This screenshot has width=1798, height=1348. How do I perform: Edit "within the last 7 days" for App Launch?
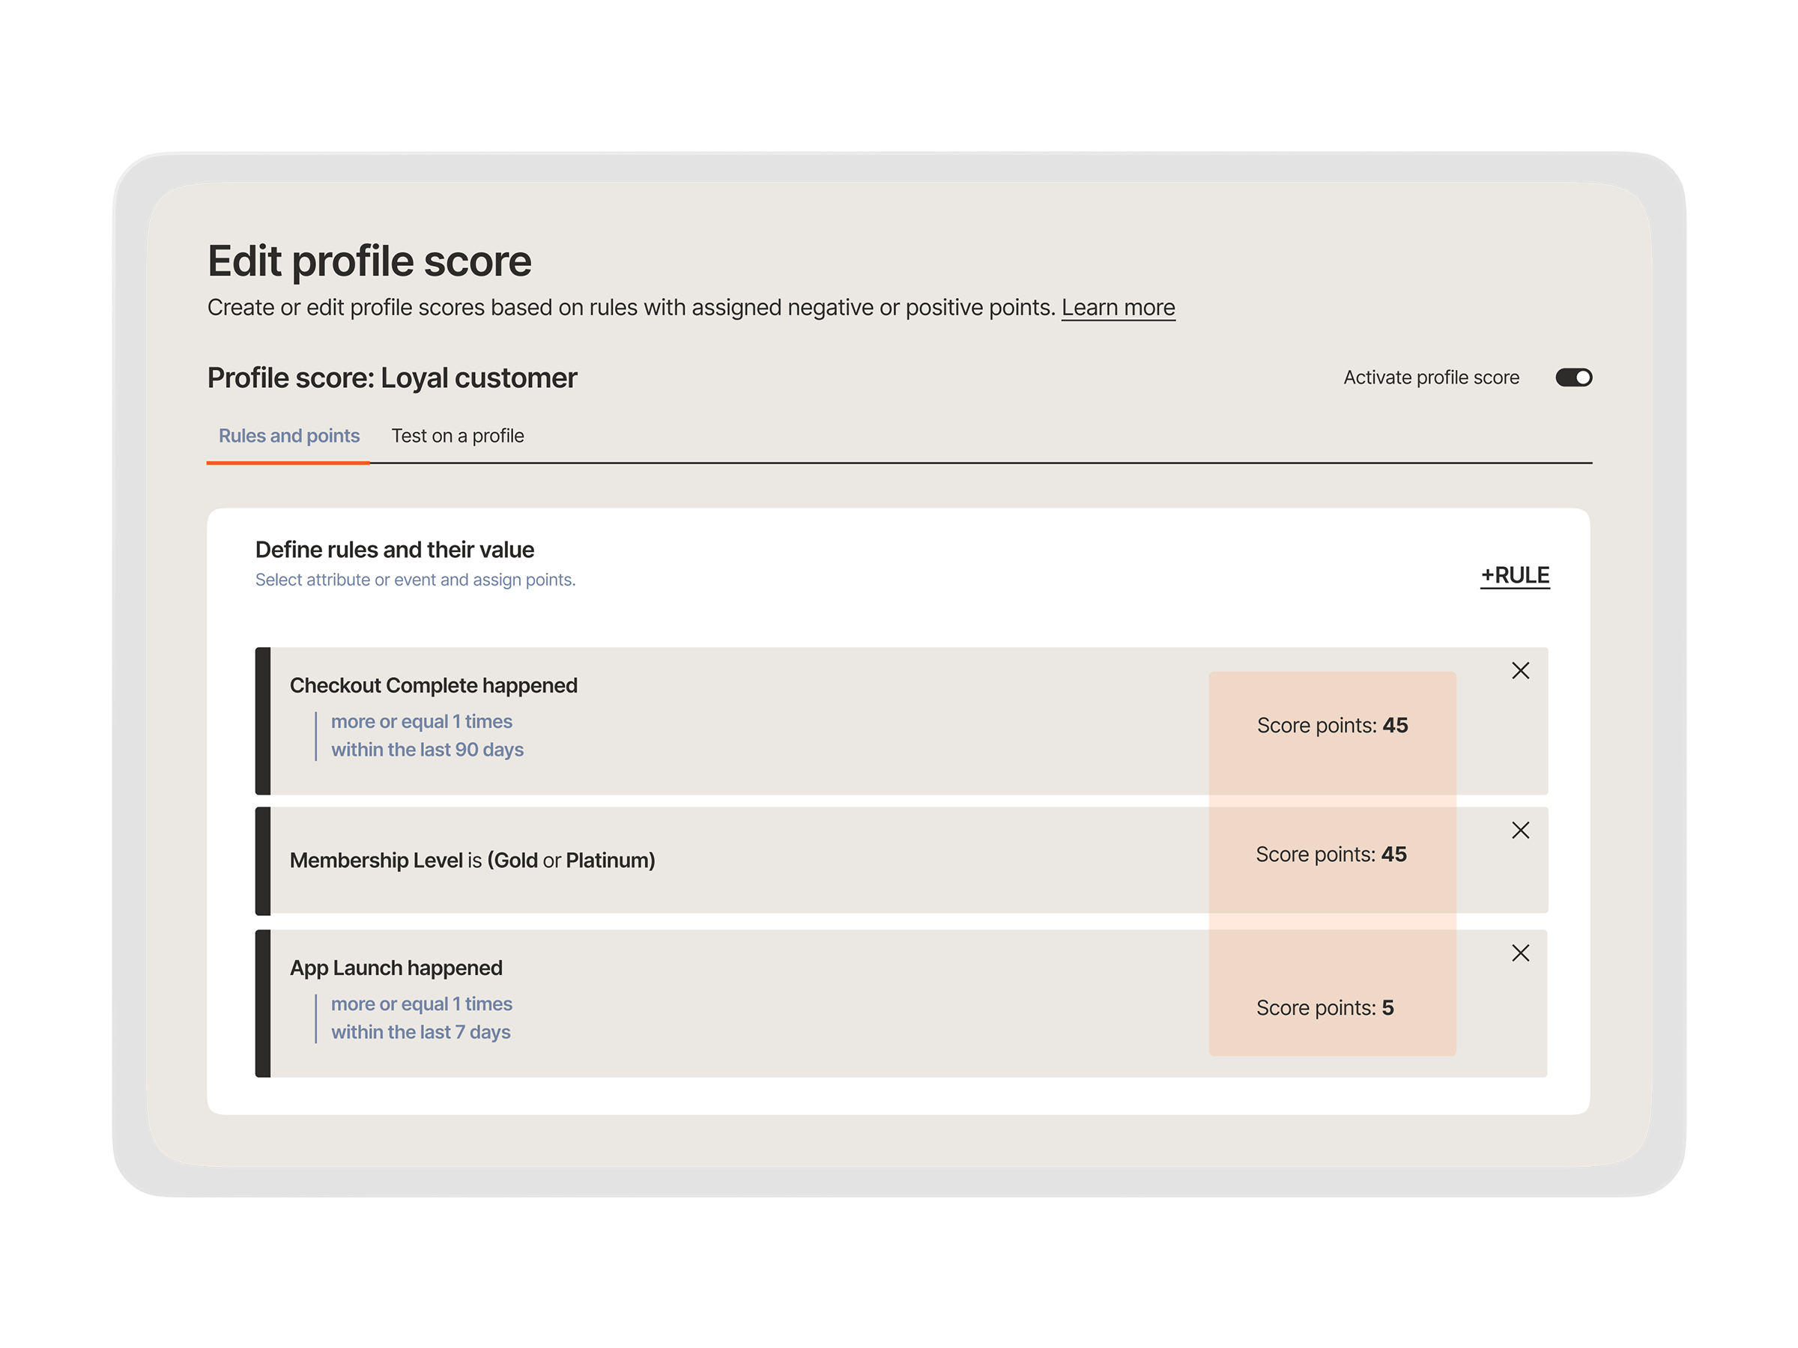420,1032
